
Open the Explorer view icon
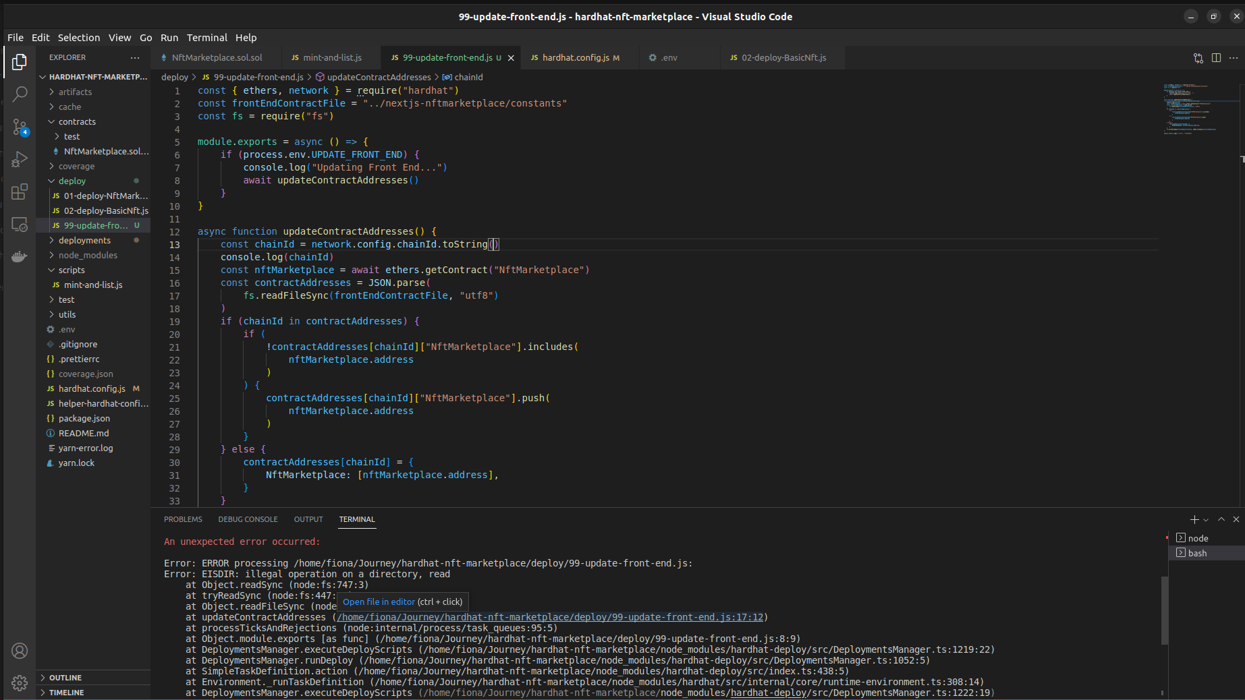20,62
